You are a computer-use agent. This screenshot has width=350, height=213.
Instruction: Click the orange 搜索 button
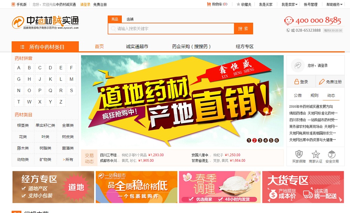(x=243, y=29)
